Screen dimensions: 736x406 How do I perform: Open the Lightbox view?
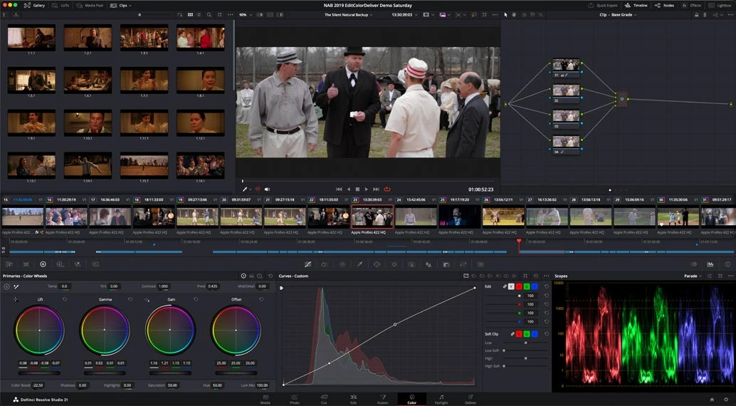pos(720,5)
